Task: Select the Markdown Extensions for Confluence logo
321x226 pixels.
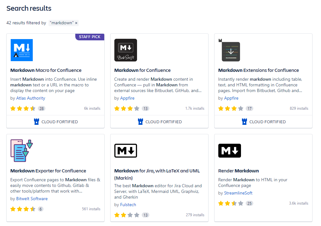Action: point(230,50)
